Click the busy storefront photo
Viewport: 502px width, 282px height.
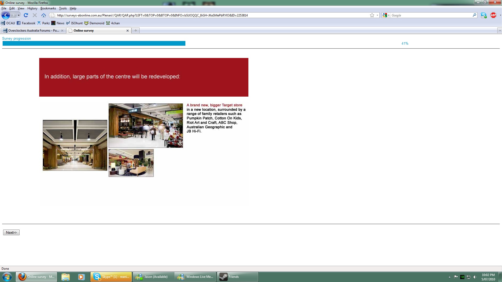coord(146,126)
